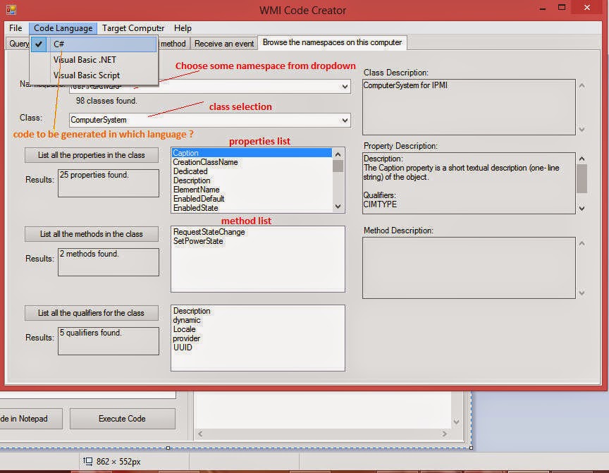Click the Class Description text box
This screenshot has width=609, height=473.
(x=469, y=107)
